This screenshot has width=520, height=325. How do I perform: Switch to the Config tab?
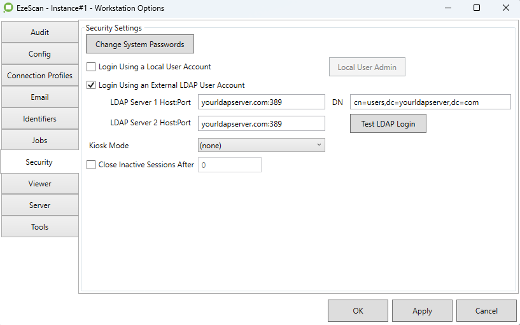[39, 54]
